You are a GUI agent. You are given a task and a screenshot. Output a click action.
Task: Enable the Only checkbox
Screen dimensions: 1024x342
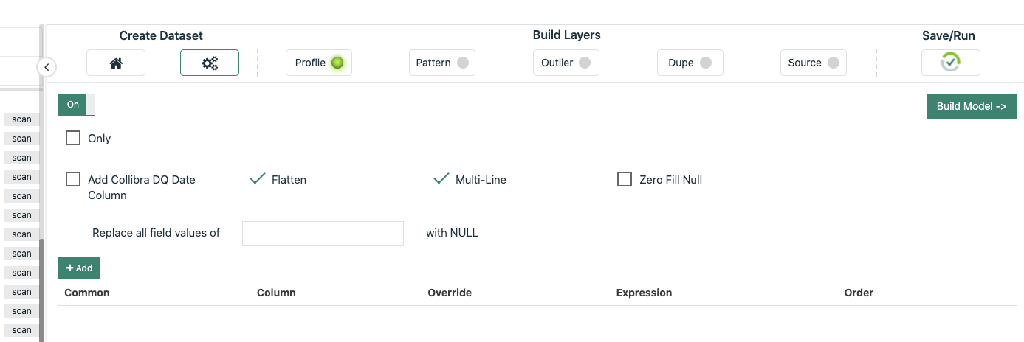point(73,138)
